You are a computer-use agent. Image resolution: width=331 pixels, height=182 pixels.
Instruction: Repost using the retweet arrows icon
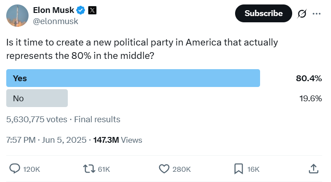(x=89, y=169)
